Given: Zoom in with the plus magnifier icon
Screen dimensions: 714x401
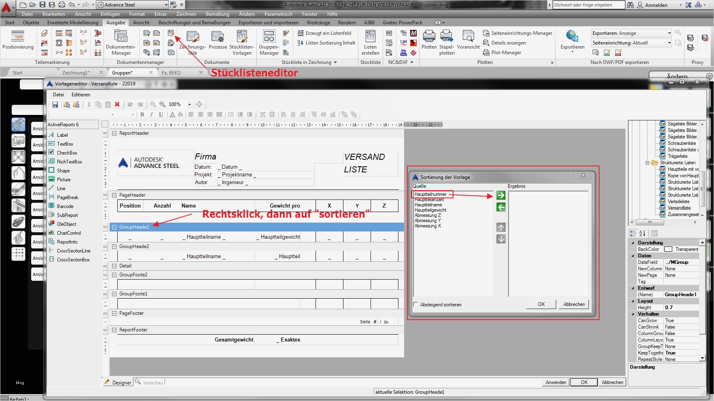Looking at the screenshot, I should (163, 104).
